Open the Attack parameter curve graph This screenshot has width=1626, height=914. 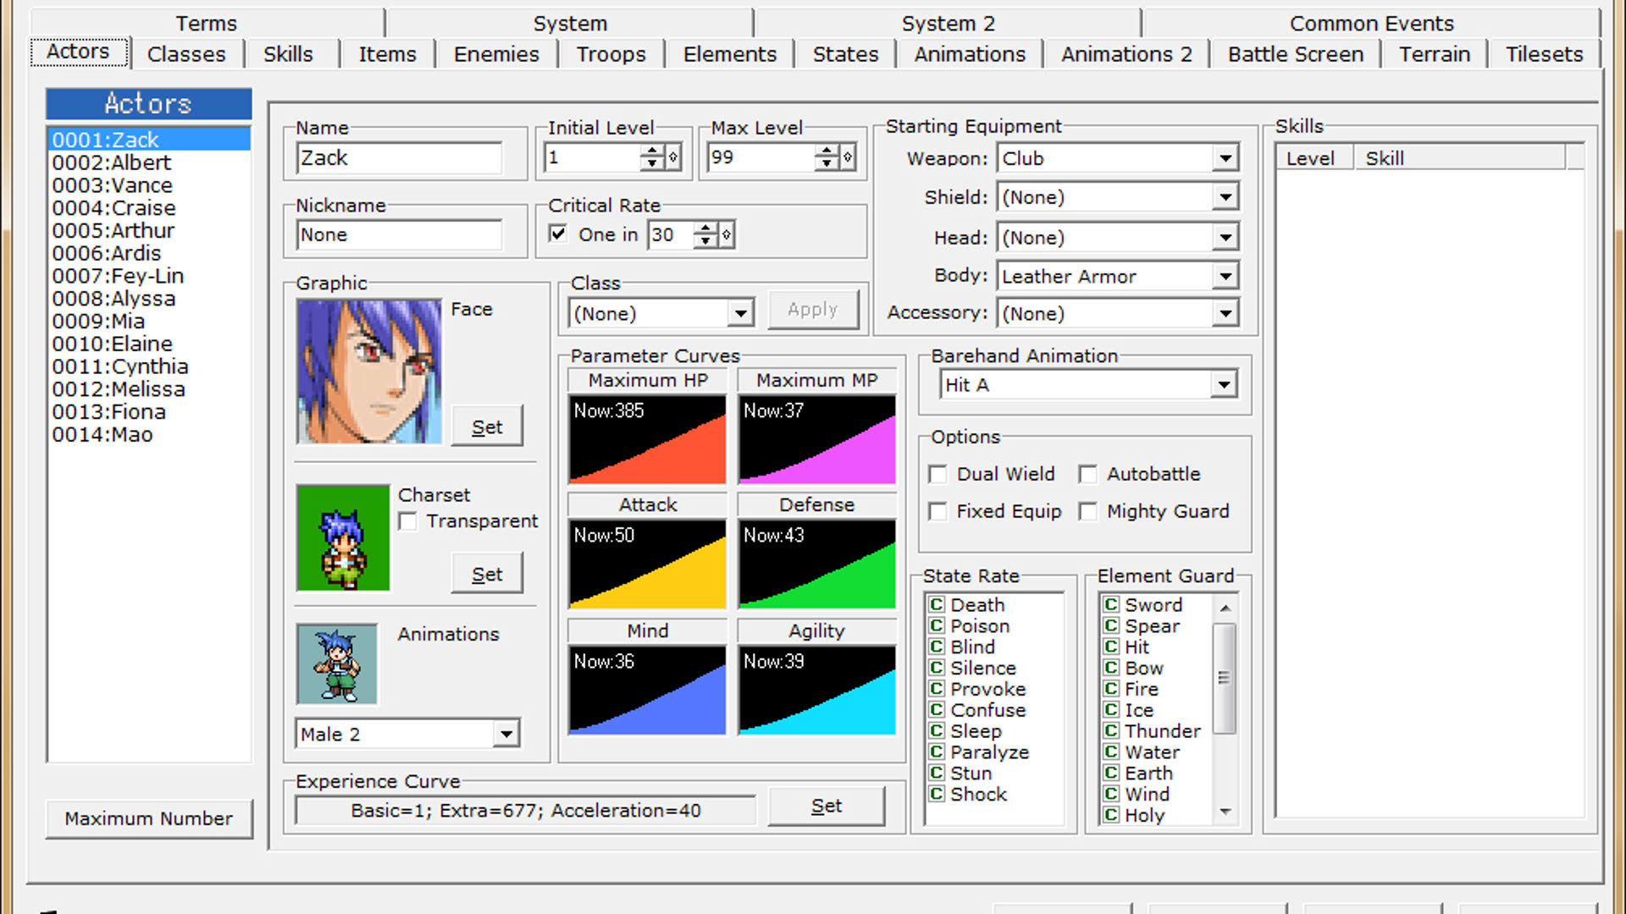coord(648,564)
